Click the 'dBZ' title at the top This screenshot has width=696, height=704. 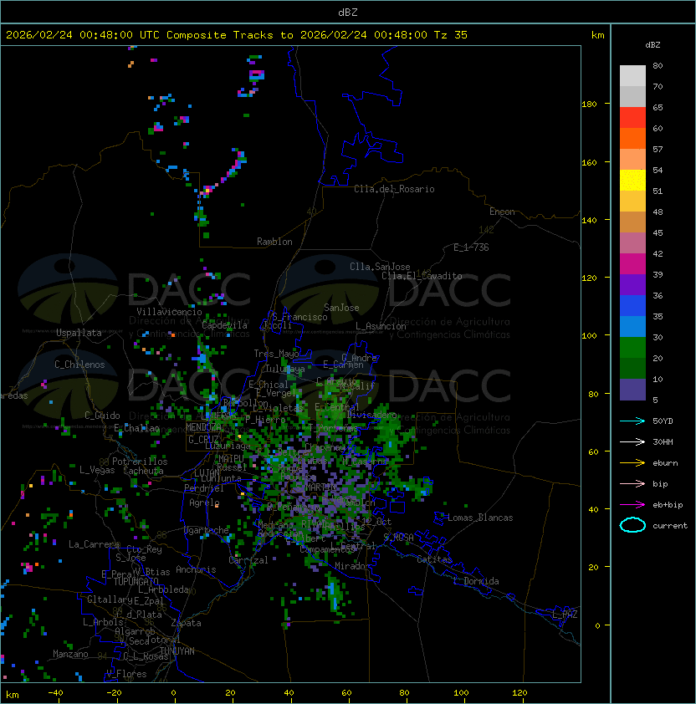point(348,13)
